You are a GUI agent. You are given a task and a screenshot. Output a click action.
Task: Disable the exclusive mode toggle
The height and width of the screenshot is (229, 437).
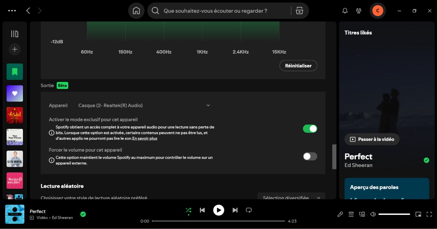tap(310, 128)
